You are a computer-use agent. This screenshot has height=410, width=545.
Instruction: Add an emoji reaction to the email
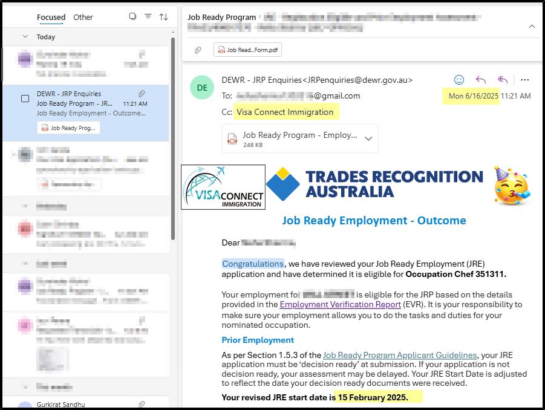[459, 79]
